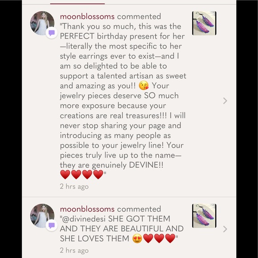This screenshot has width=258, height=258.
Task: Open the 'AND THEY ARE BEAUTIFUL' comment text
Action: click(x=121, y=229)
